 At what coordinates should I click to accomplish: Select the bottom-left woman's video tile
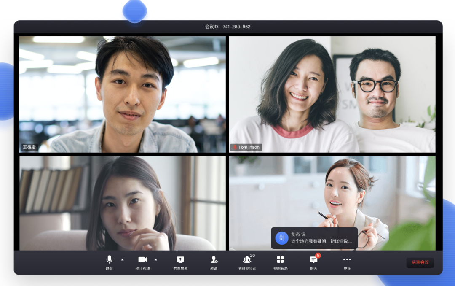click(123, 203)
